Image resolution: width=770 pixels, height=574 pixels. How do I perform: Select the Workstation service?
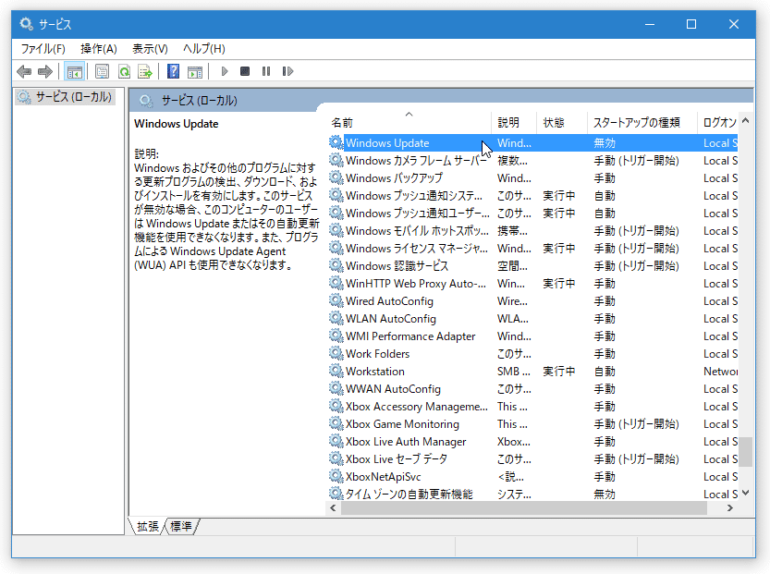pyautogui.click(x=532, y=372)
